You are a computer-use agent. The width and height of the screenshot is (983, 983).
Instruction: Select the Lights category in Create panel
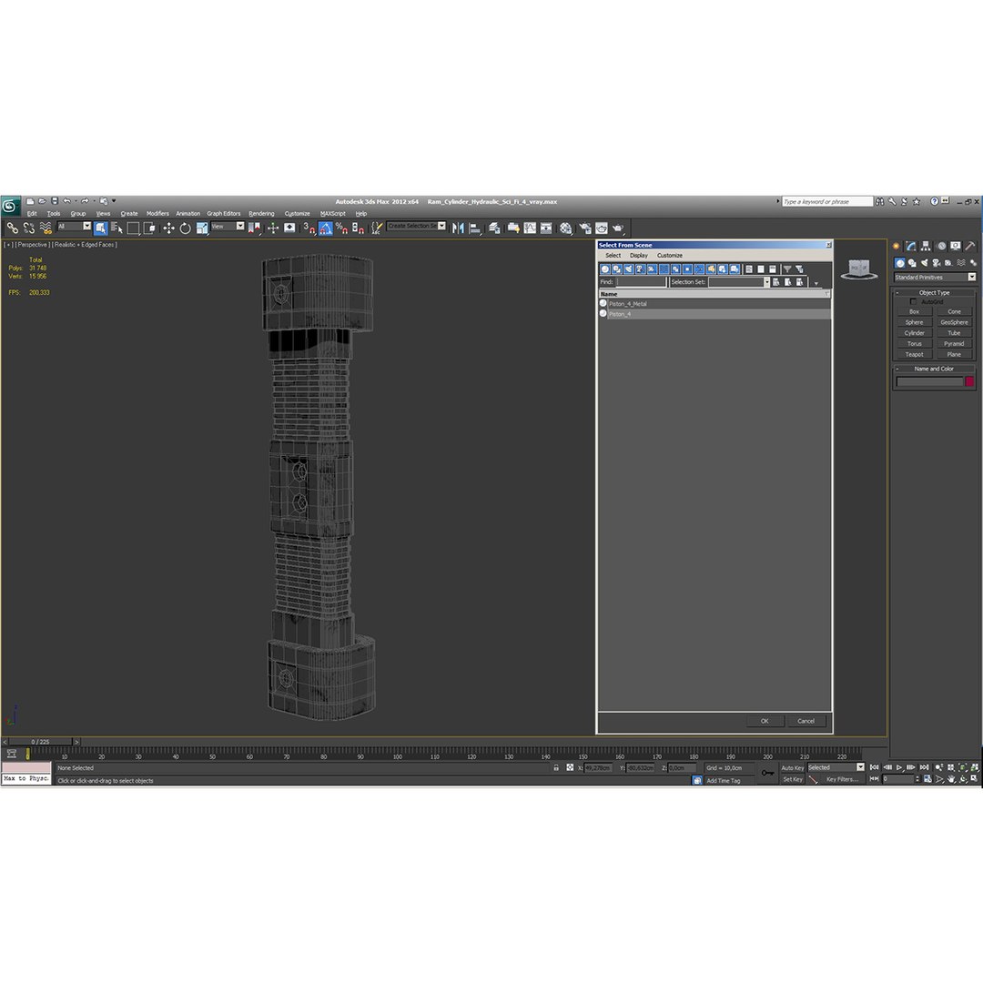pos(924,263)
